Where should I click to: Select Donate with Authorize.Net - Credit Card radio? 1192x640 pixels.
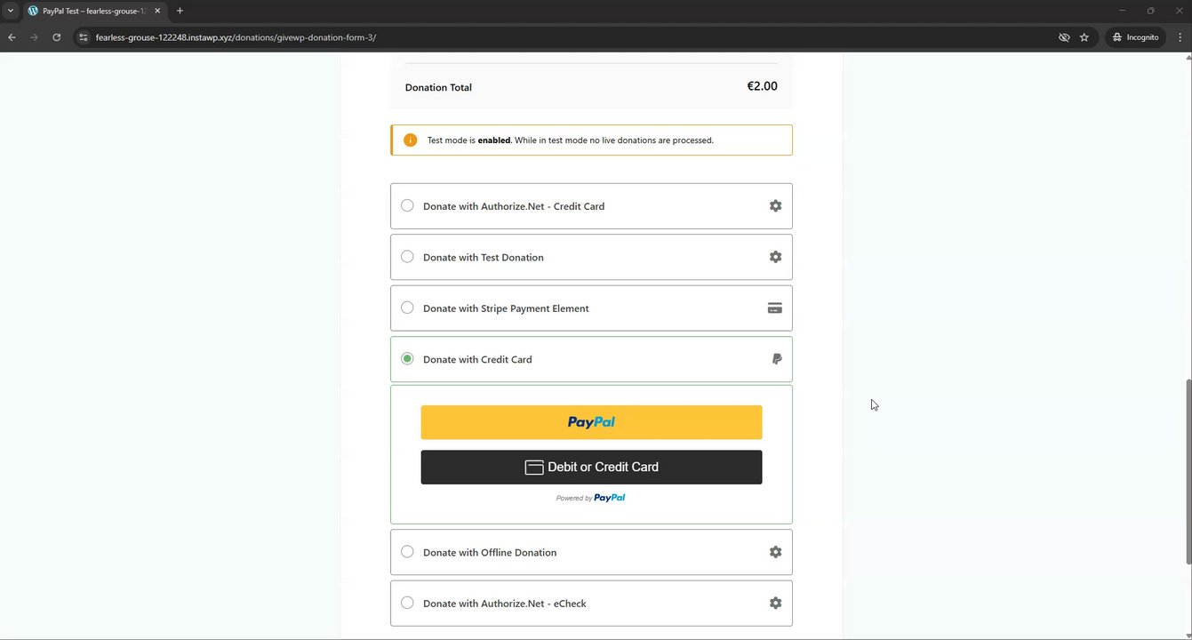click(x=407, y=205)
